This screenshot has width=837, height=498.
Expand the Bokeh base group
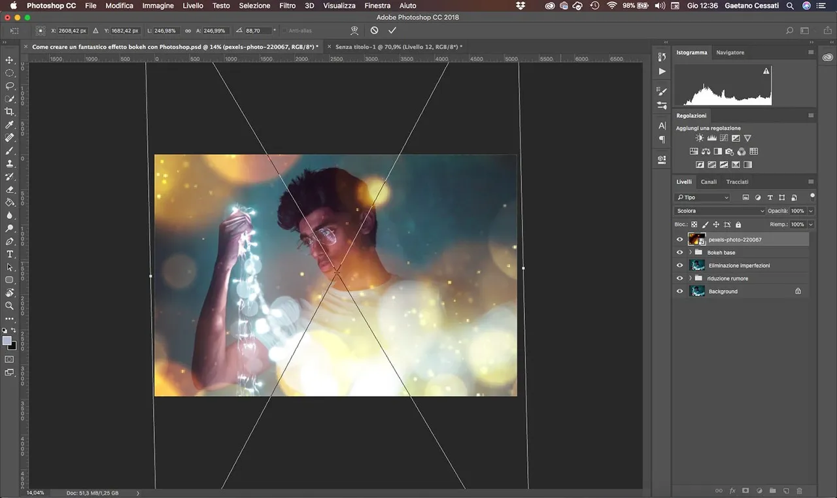pos(691,252)
